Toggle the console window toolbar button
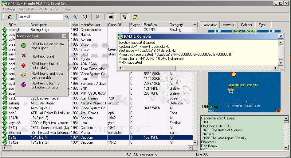This screenshot has width=291, height=158. pyautogui.click(x=111, y=17)
